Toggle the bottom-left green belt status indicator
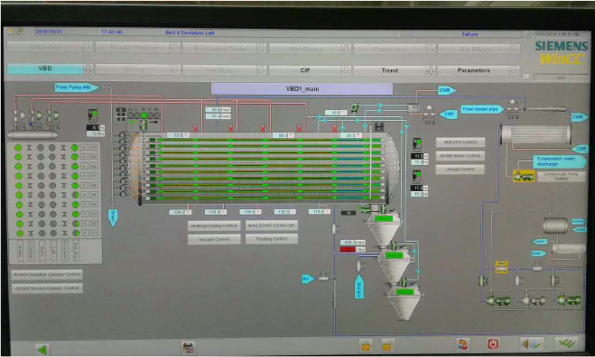Image resolution: width=595 pixels, height=357 pixels. pyautogui.click(x=20, y=233)
